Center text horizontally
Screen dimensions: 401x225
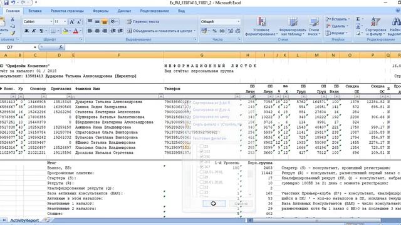97,31
